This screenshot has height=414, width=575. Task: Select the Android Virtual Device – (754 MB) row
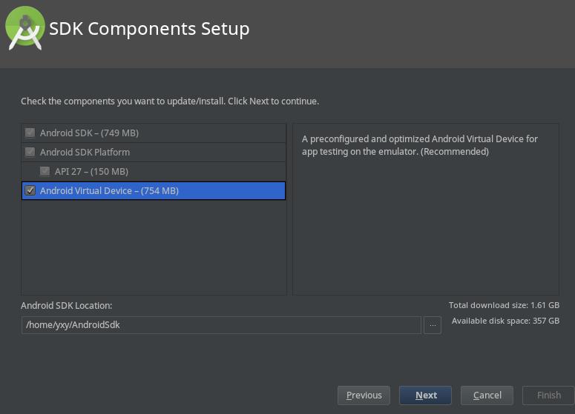[x=154, y=191]
